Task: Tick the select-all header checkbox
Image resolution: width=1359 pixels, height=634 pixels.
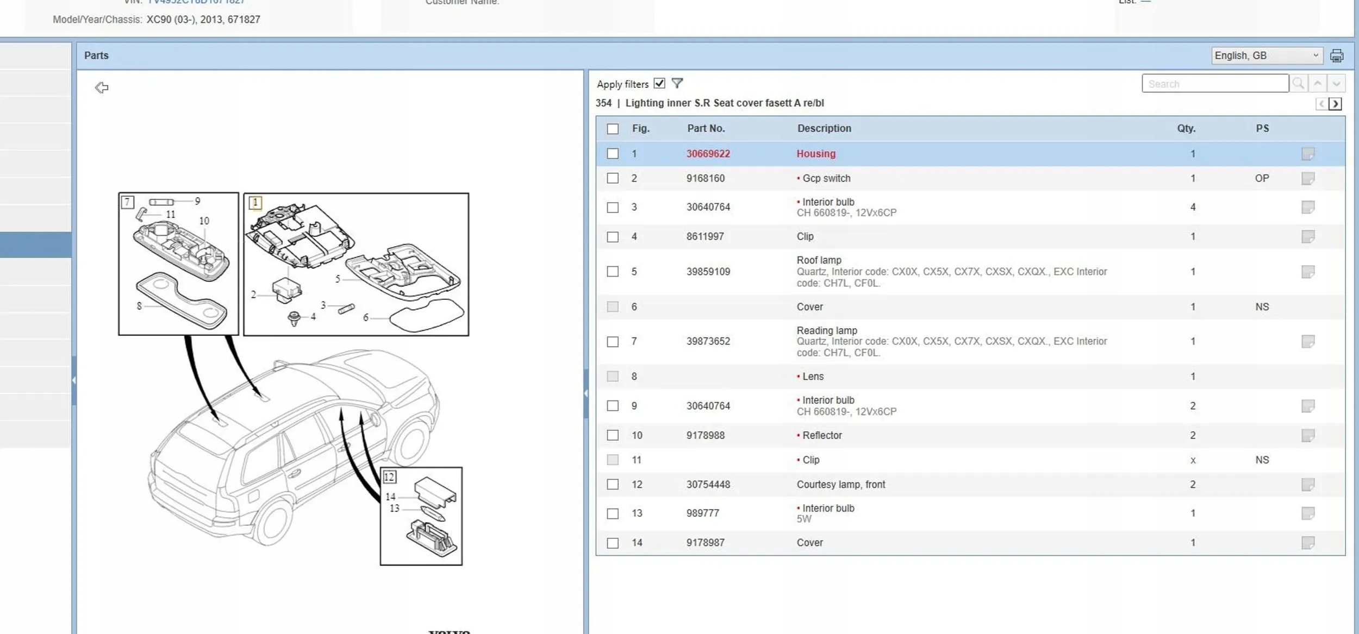Action: pos(613,129)
